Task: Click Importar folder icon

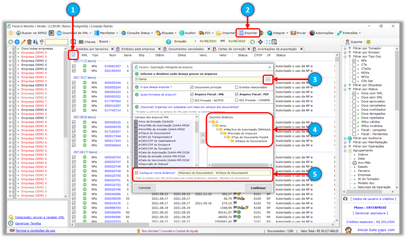Action: tap(219, 33)
